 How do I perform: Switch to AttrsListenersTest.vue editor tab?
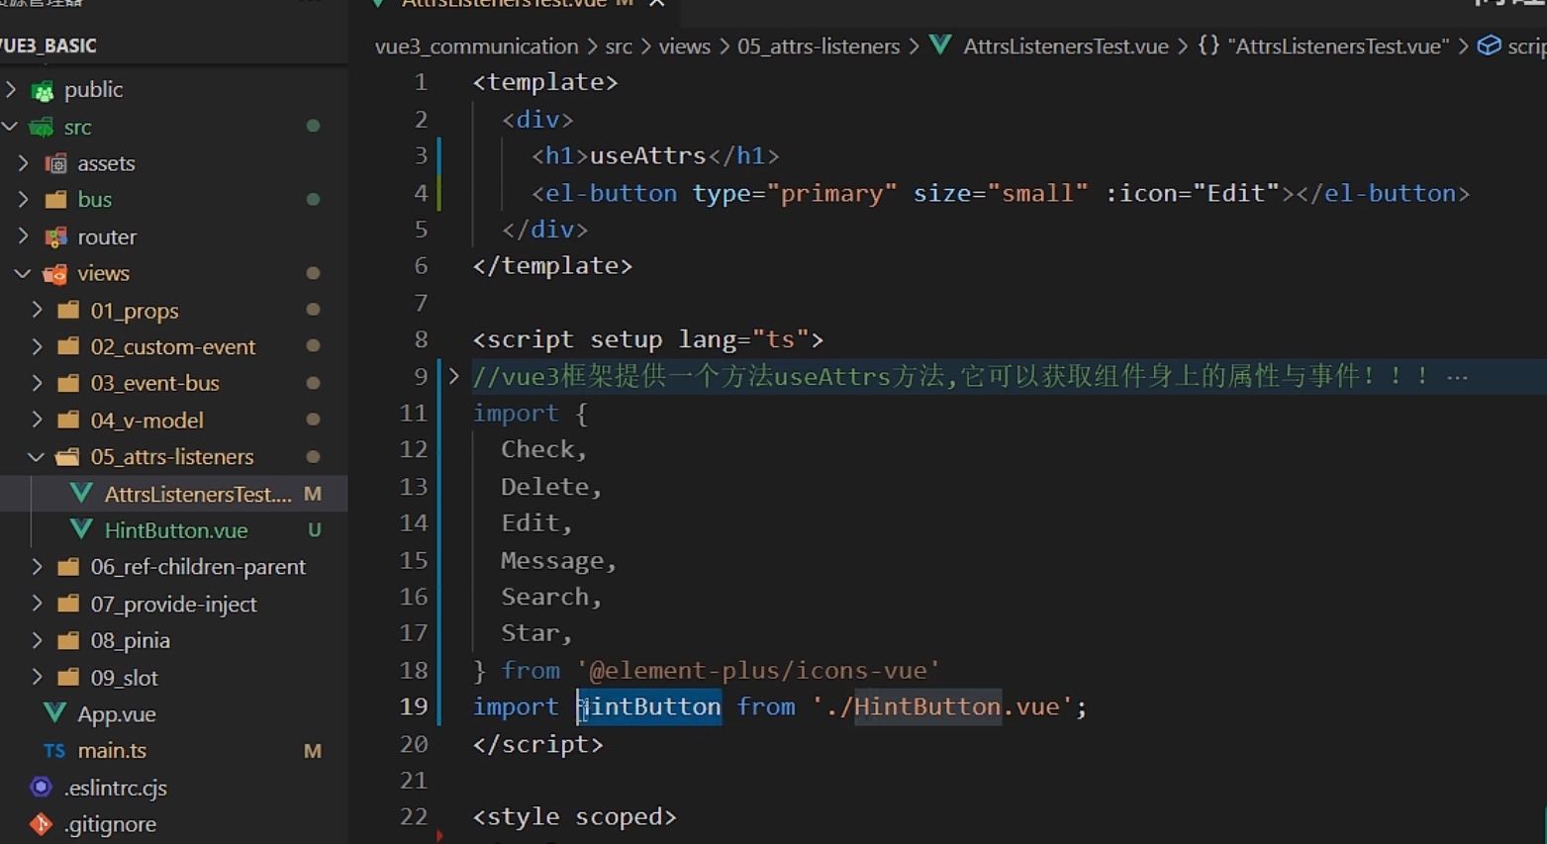[x=505, y=5]
